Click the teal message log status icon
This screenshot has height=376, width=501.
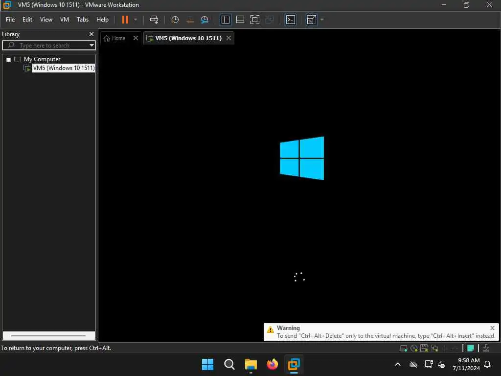coord(470,348)
